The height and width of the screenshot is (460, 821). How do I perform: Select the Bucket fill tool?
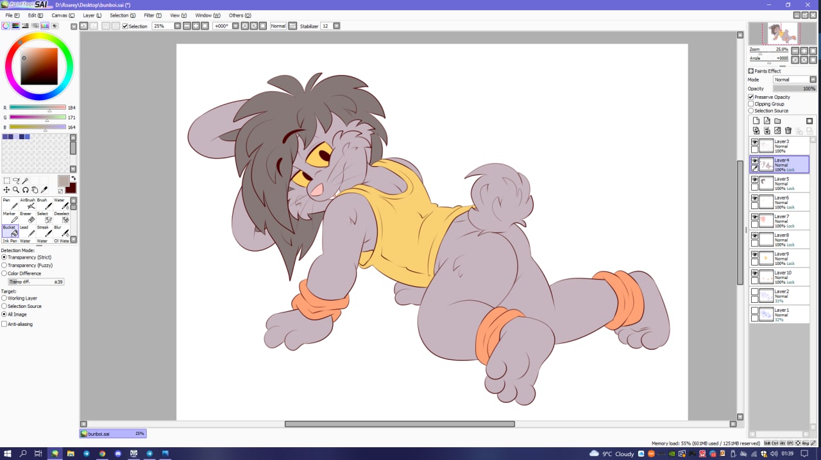pyautogui.click(x=10, y=231)
